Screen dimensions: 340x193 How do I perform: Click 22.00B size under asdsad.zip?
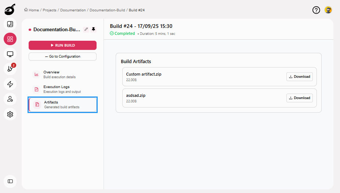(x=131, y=101)
